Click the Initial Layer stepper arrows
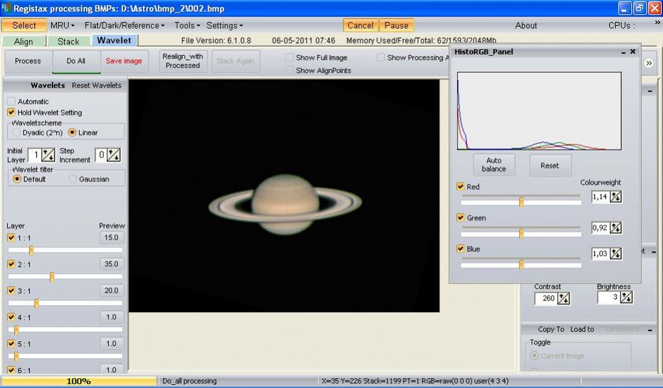663x388 pixels. (48, 155)
